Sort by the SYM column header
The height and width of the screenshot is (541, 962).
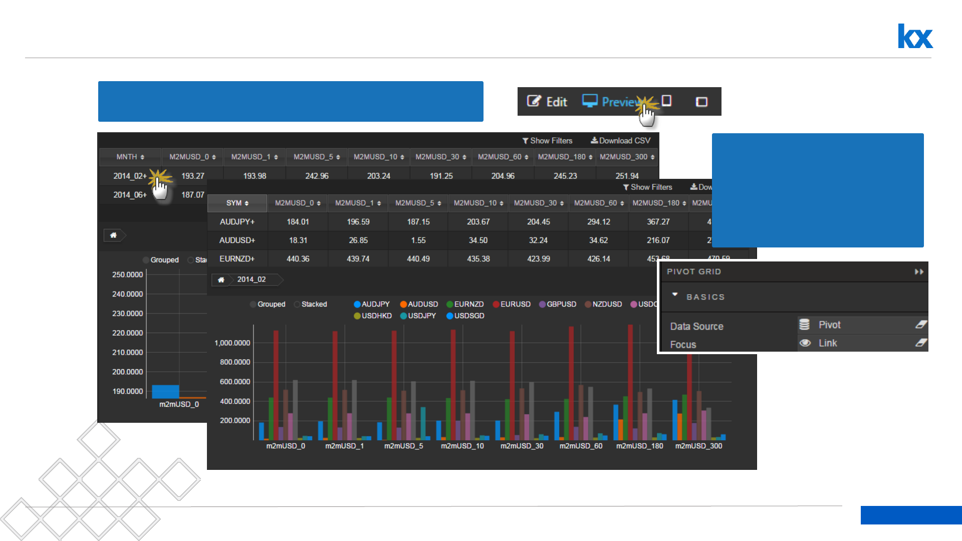click(237, 203)
